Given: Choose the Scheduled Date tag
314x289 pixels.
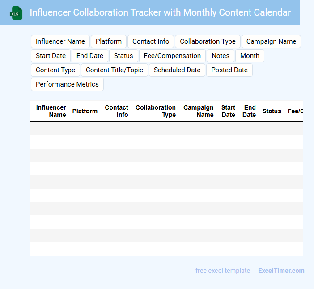Looking at the screenshot, I should click(177, 70).
